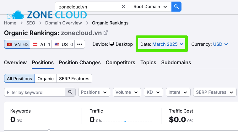This screenshot has width=238, height=132.
Task: Switch to the Positions tab
Action: pos(43,63)
